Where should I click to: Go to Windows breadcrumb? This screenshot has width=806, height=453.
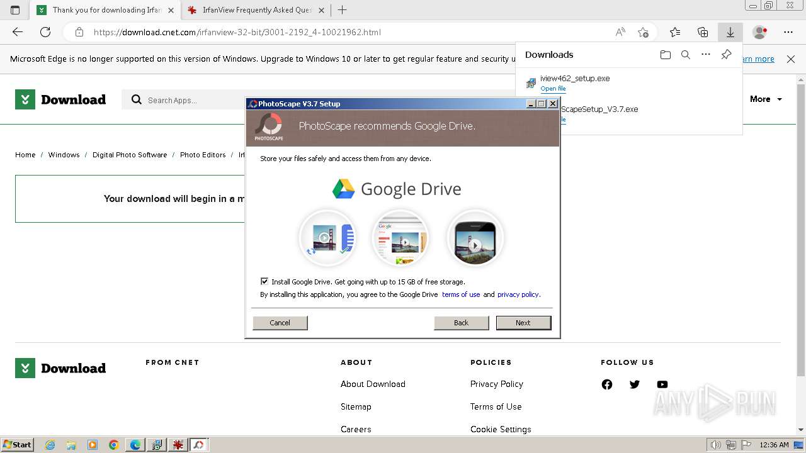tap(64, 155)
